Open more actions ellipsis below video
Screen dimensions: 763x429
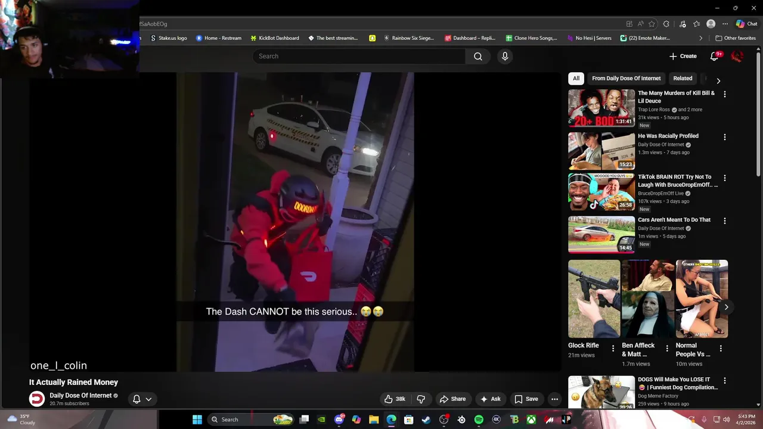554,399
